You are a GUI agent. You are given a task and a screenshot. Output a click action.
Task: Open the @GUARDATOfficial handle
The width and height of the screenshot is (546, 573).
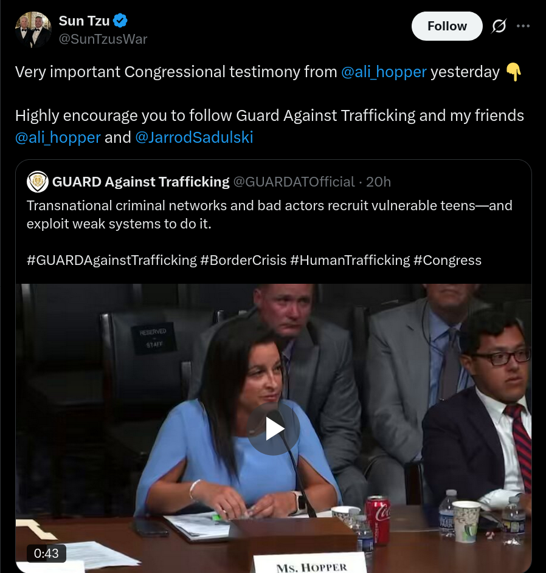coord(294,182)
